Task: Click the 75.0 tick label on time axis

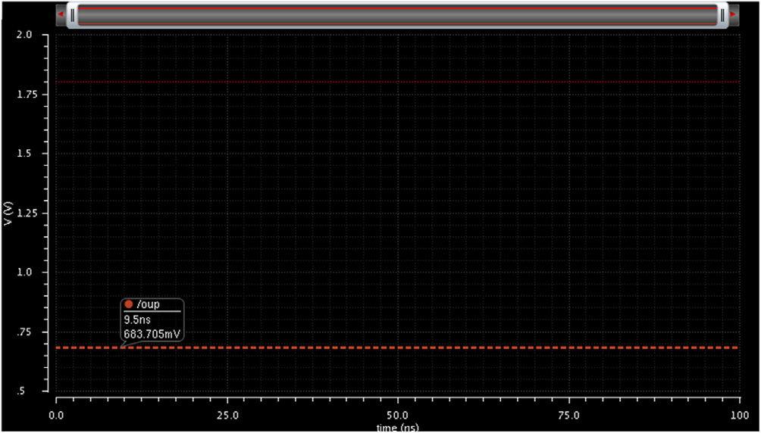Action: point(568,416)
